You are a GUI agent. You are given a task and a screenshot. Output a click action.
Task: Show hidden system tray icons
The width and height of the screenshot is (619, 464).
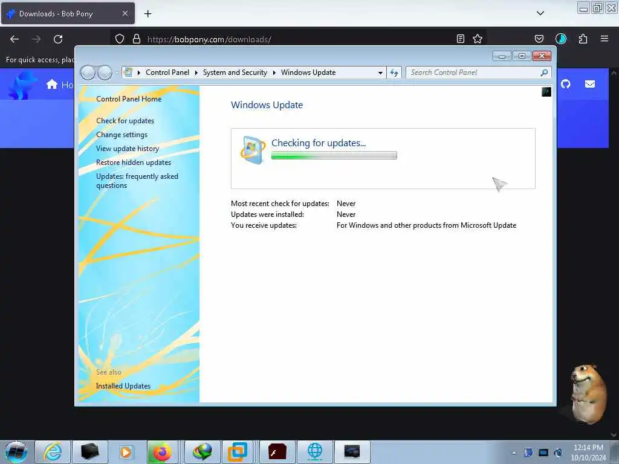pyautogui.click(x=514, y=453)
